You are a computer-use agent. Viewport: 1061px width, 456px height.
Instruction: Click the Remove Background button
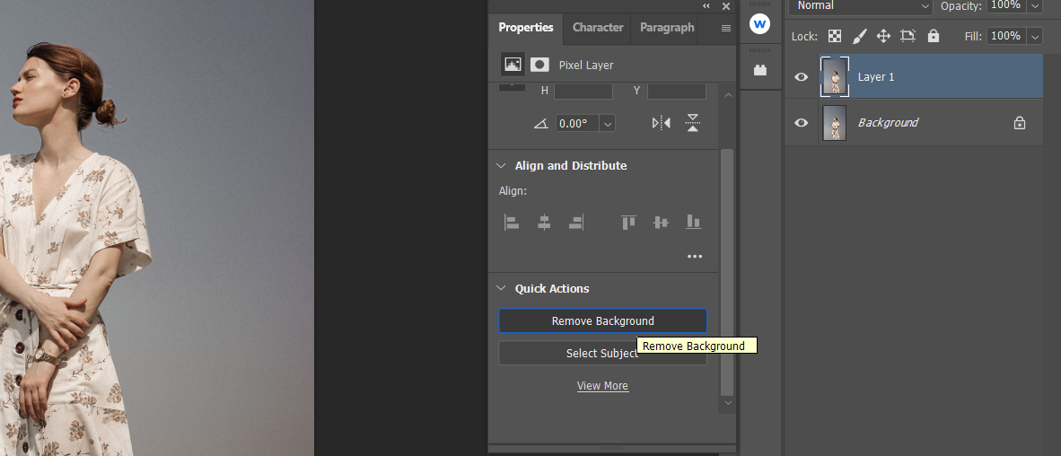coord(602,321)
